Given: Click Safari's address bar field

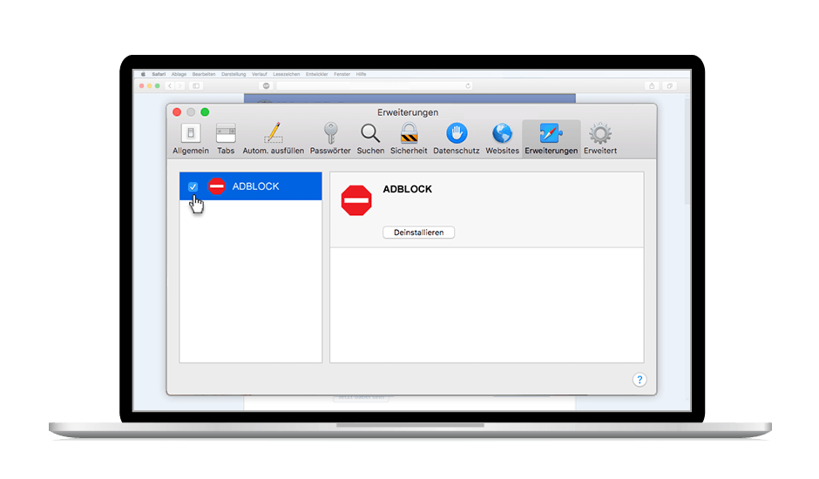Looking at the screenshot, I should click(x=374, y=85).
